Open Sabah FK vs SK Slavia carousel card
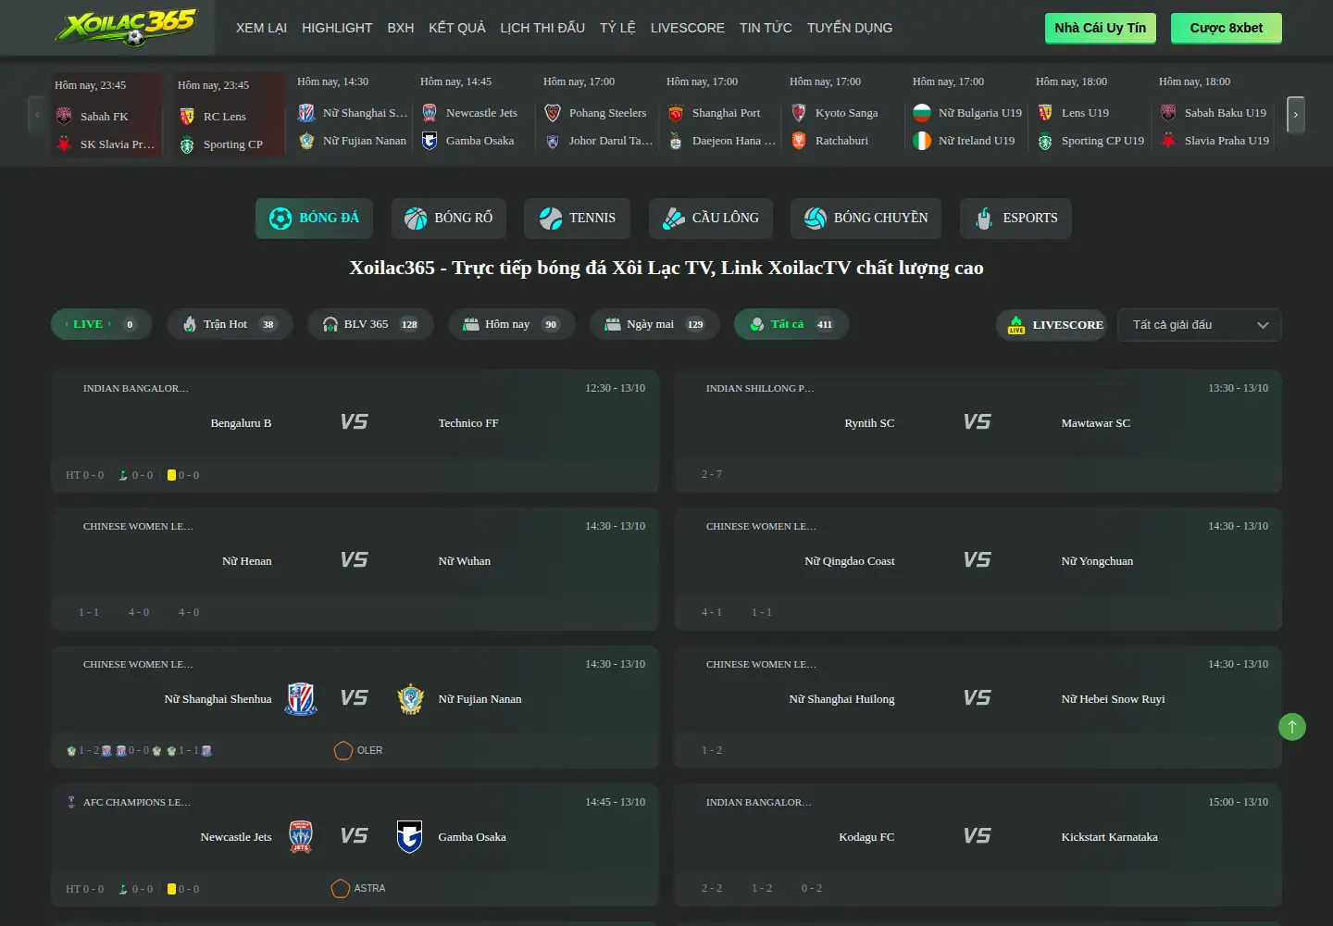Image resolution: width=1333 pixels, height=926 pixels. [106, 115]
